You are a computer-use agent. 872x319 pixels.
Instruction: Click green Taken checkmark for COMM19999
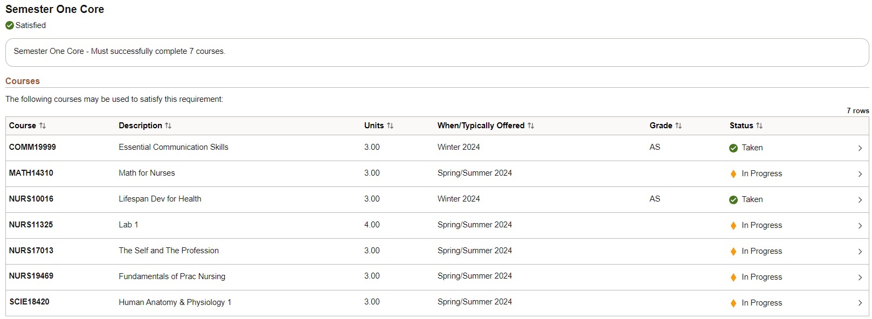[x=733, y=148]
